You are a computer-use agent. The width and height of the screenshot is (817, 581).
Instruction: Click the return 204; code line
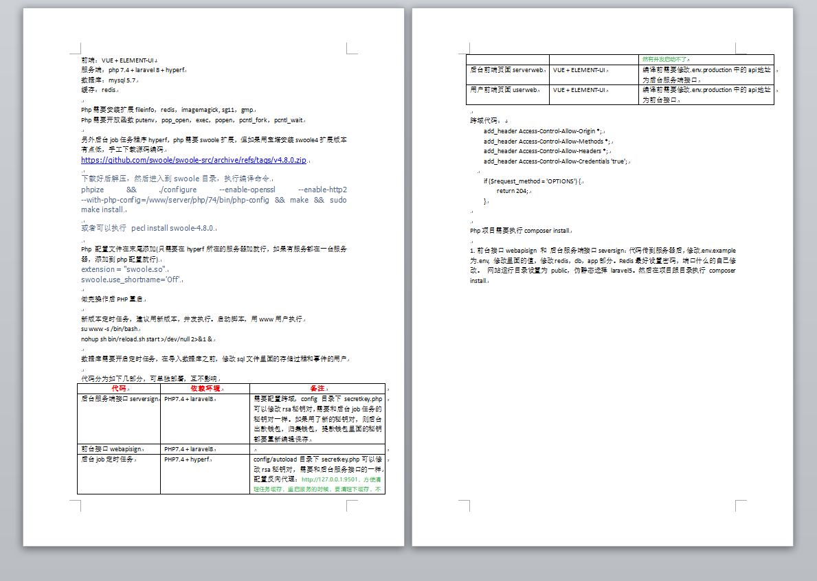(x=513, y=191)
